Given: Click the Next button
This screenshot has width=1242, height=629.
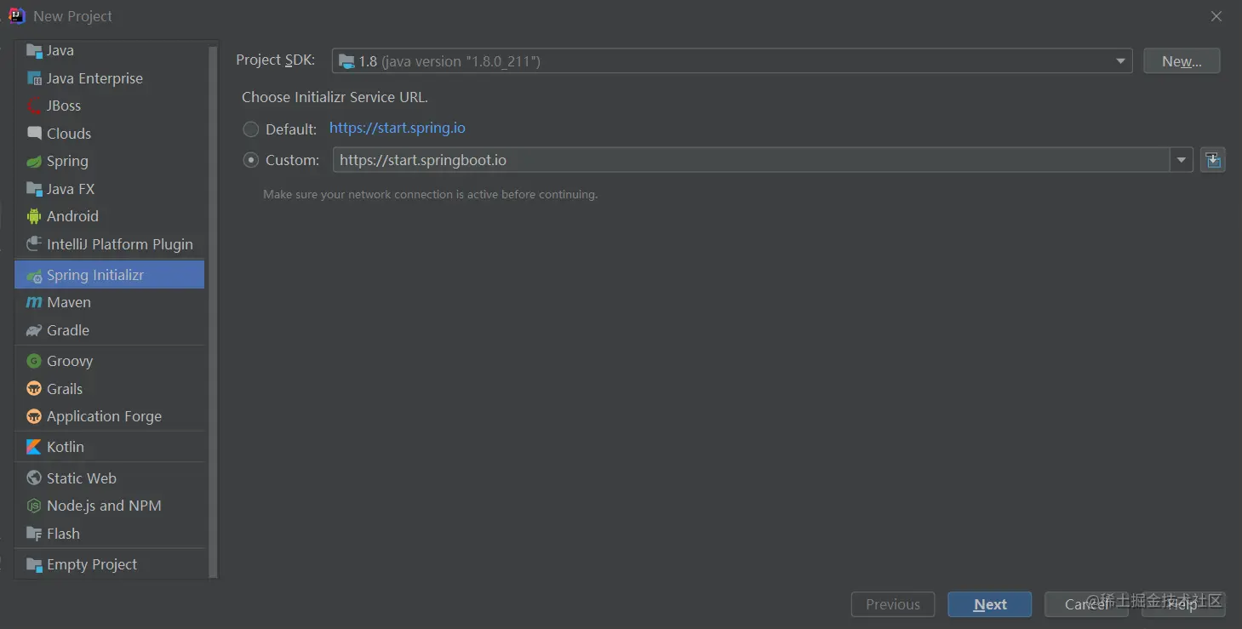Looking at the screenshot, I should click(990, 604).
